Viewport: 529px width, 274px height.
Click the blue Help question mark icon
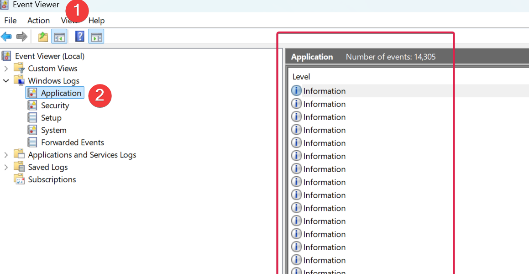(80, 37)
